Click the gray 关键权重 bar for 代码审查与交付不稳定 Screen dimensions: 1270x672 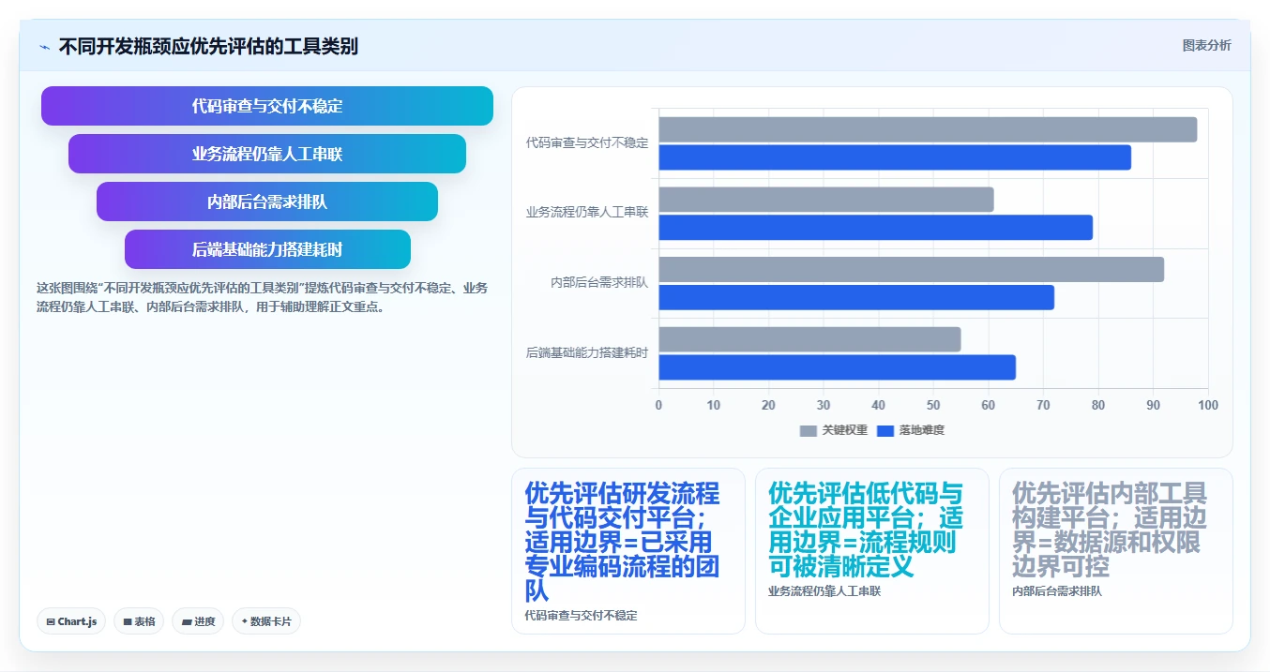coord(928,129)
